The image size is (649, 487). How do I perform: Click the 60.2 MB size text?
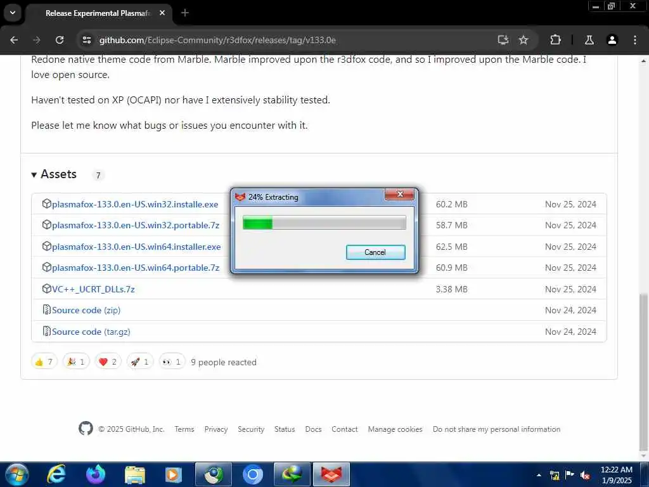tap(451, 204)
